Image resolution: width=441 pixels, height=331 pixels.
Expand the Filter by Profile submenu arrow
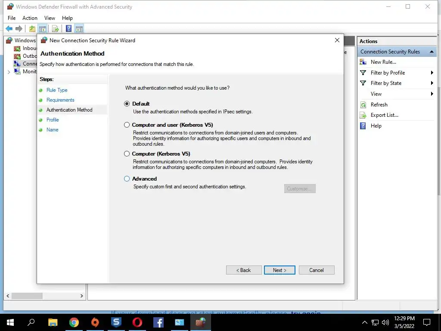(x=432, y=72)
